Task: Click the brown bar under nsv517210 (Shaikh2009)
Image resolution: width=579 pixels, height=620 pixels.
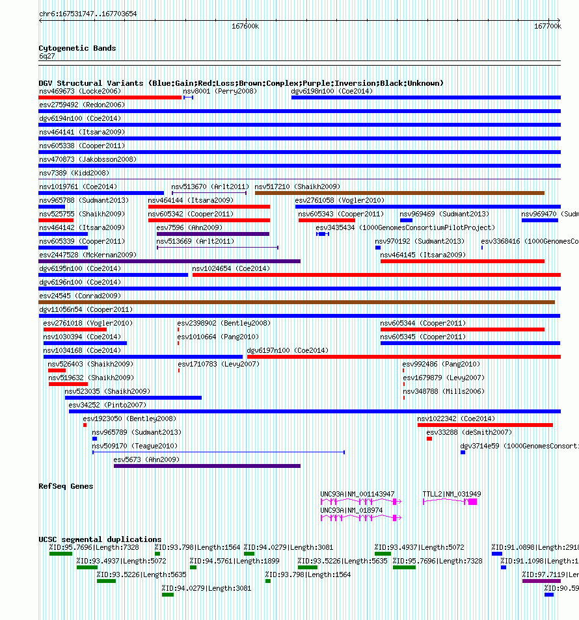Action: [x=399, y=193]
